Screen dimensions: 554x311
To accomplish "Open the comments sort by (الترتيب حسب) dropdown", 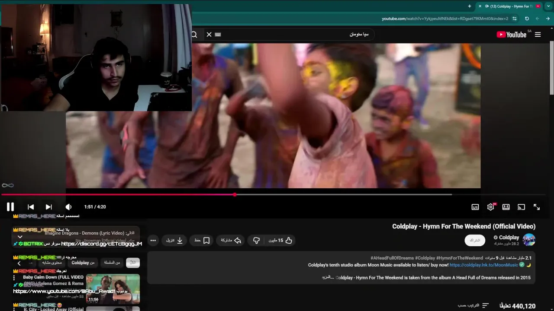I will click(473, 305).
